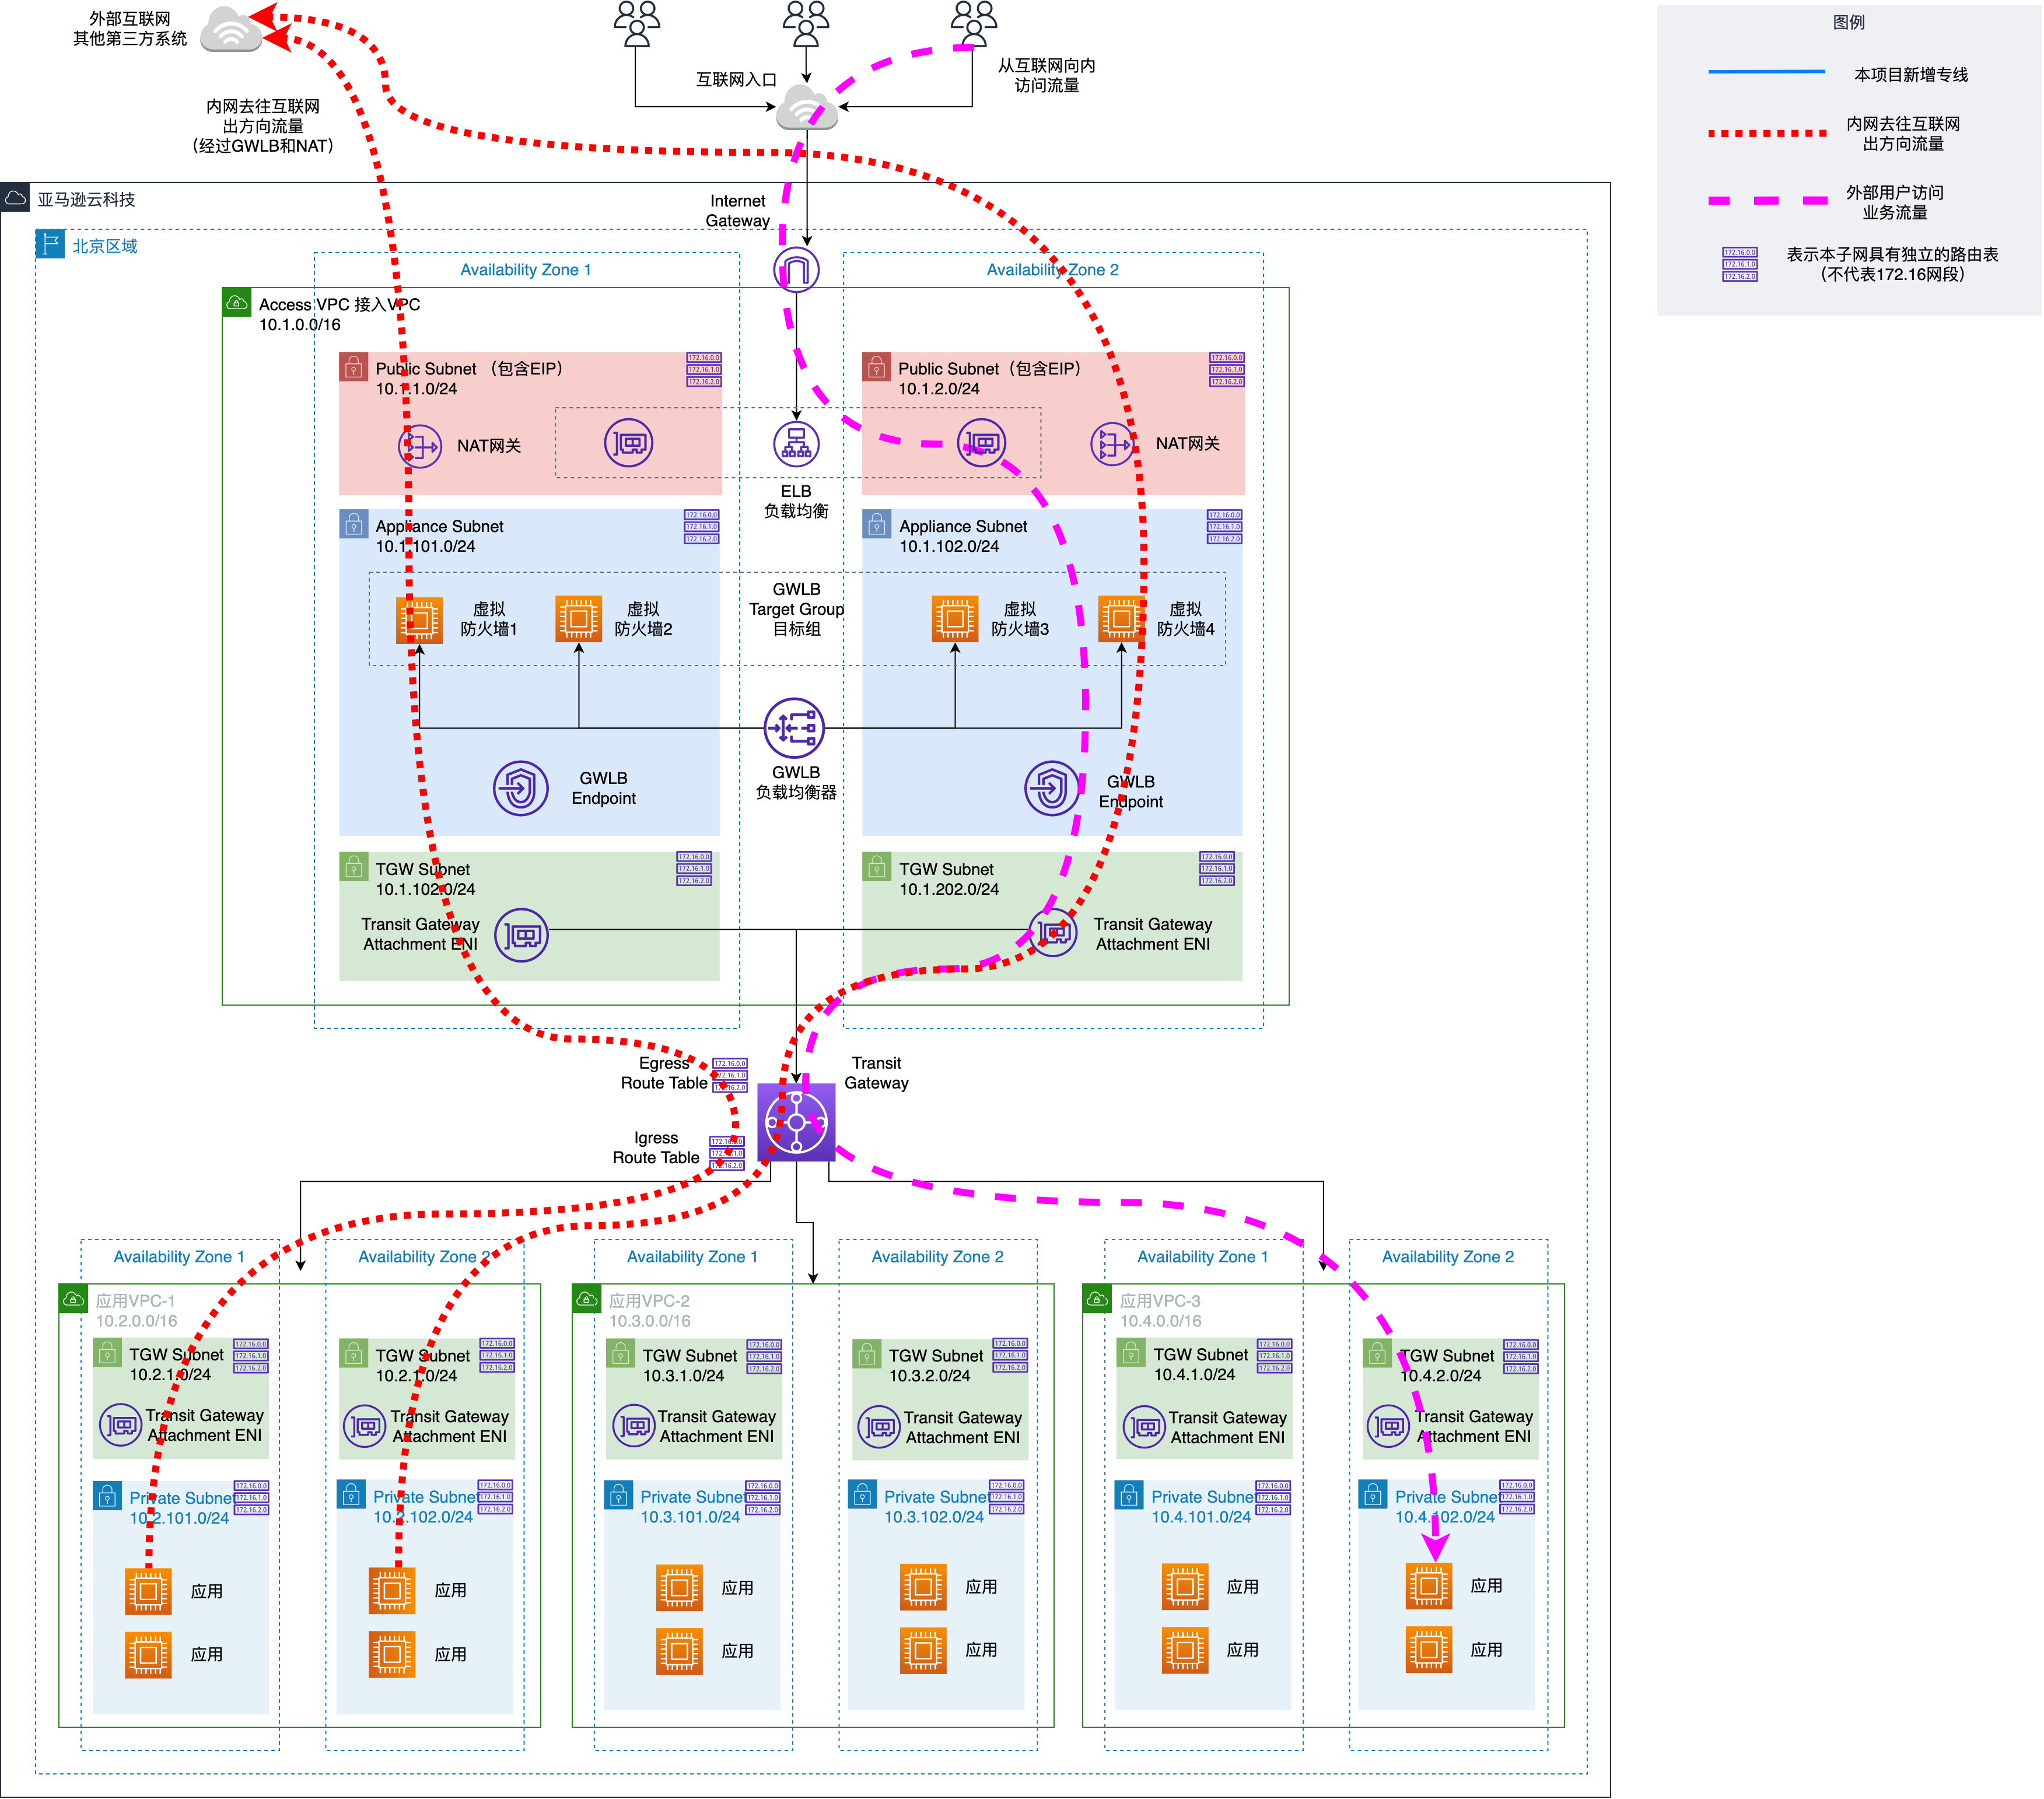Select ENI icon in public subnet 10.1.1.0/24
2044x1799 pixels.
tap(629, 443)
